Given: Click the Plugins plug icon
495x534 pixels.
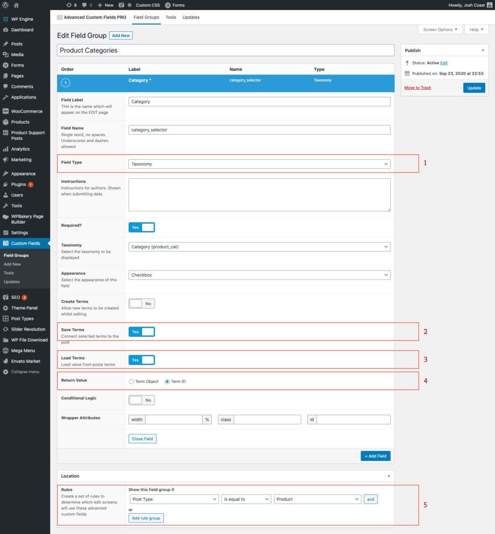Looking at the screenshot, I should 5,184.
